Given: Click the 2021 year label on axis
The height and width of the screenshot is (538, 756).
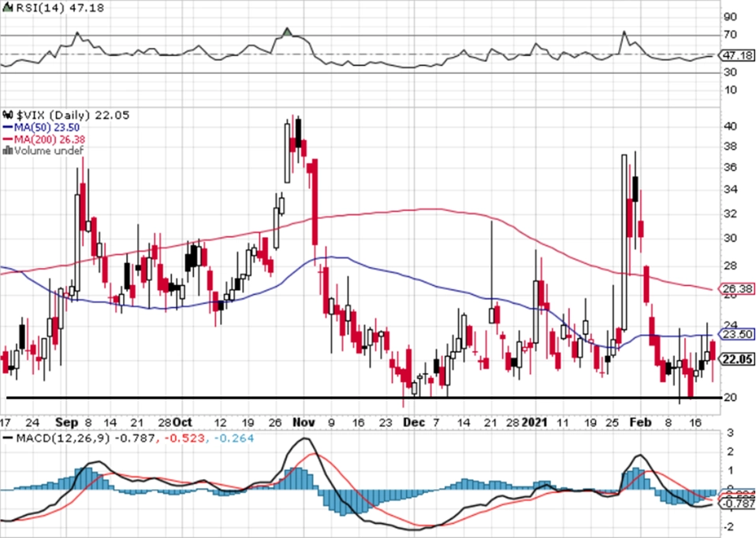Looking at the screenshot, I should 534,422.
